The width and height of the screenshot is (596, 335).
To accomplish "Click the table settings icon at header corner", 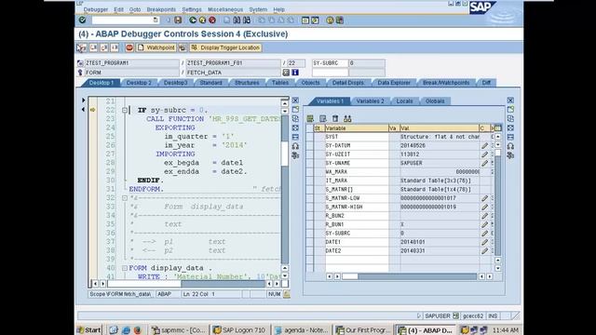I will point(498,128).
